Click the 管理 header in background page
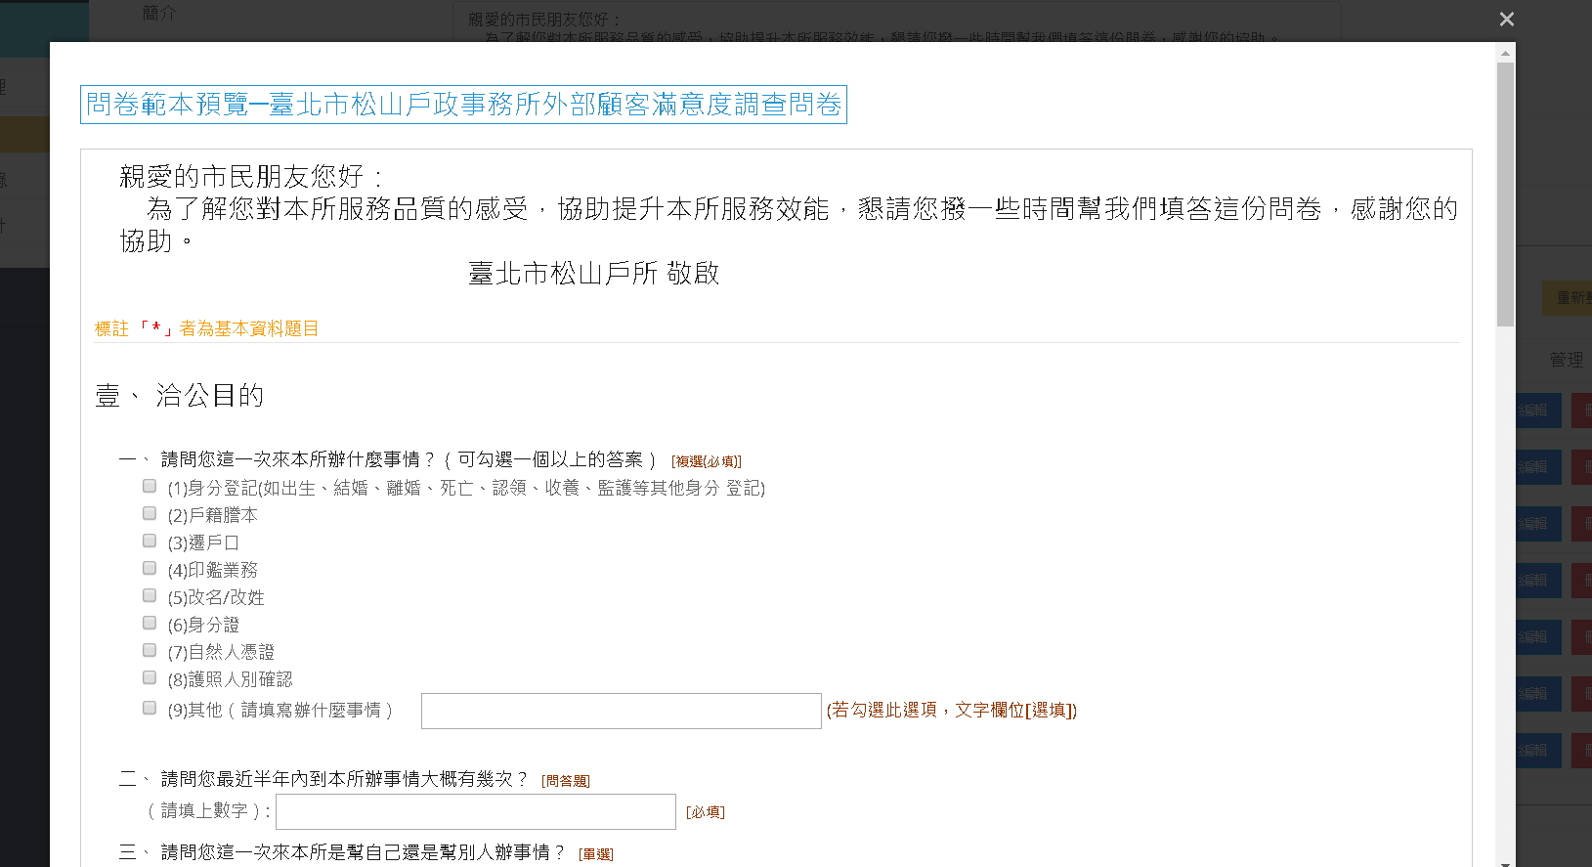1592x867 pixels. tap(1566, 360)
